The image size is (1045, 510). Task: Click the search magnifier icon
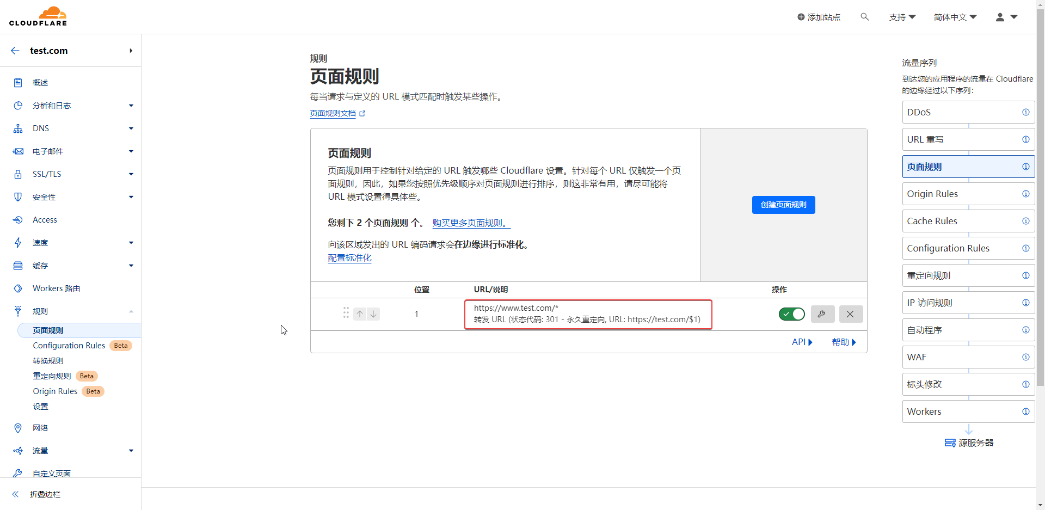point(864,17)
